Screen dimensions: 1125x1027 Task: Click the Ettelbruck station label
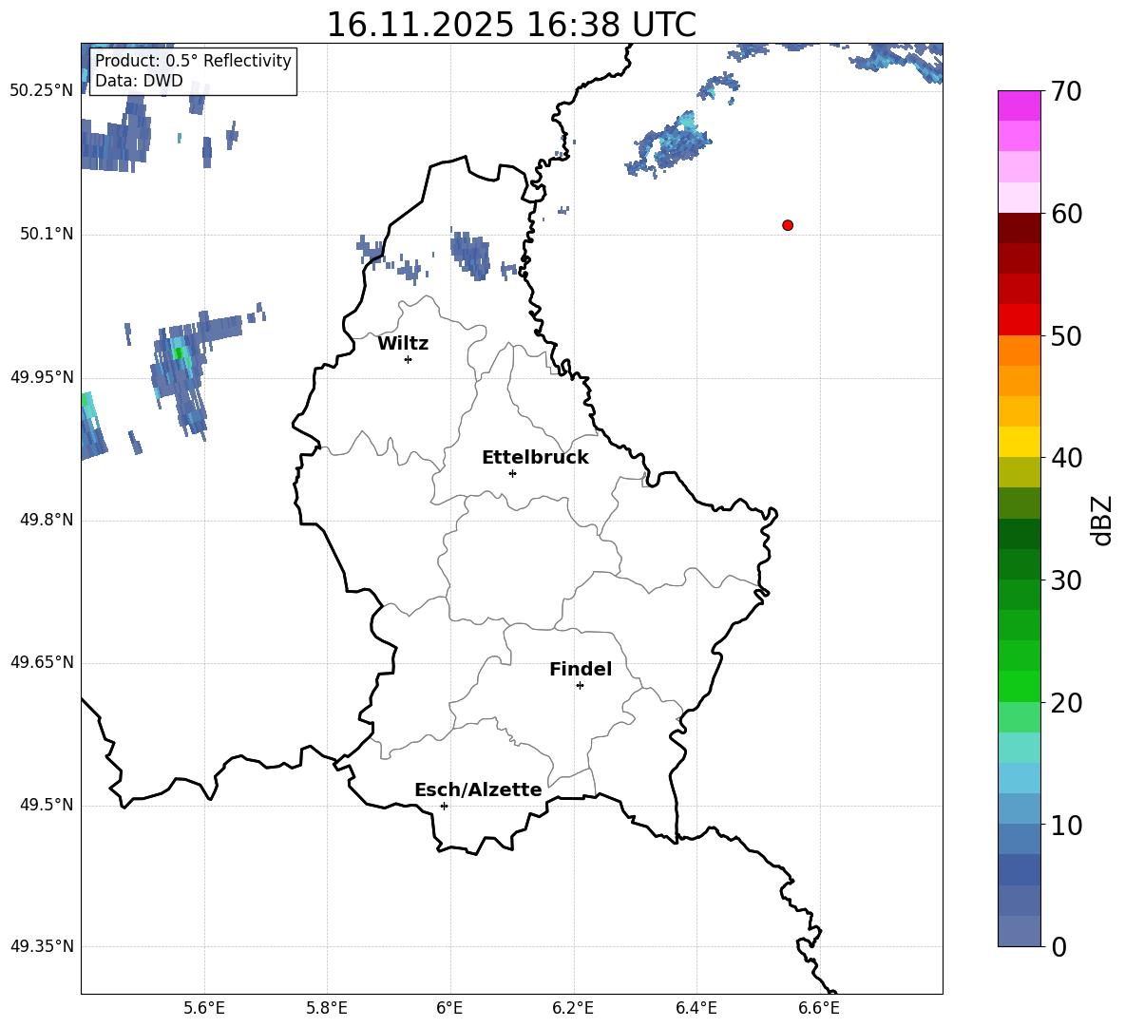535,458
